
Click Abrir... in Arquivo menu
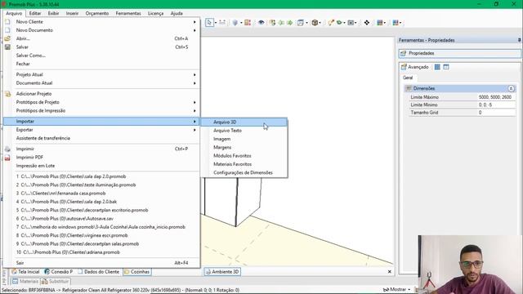pos(101,38)
